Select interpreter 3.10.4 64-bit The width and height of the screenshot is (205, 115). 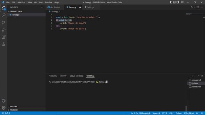click(x=189, y=113)
